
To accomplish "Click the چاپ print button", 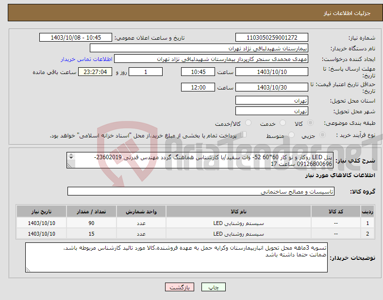I will click(214, 287).
